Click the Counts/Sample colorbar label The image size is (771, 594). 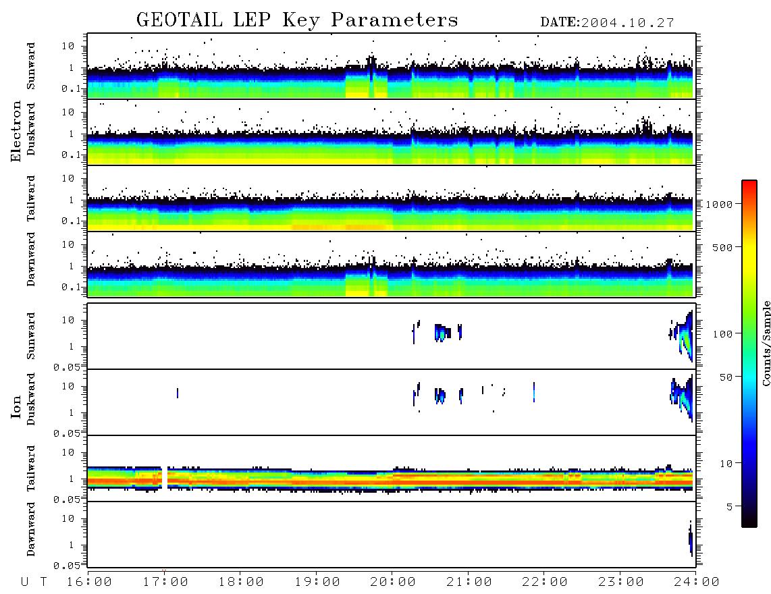pos(766,343)
